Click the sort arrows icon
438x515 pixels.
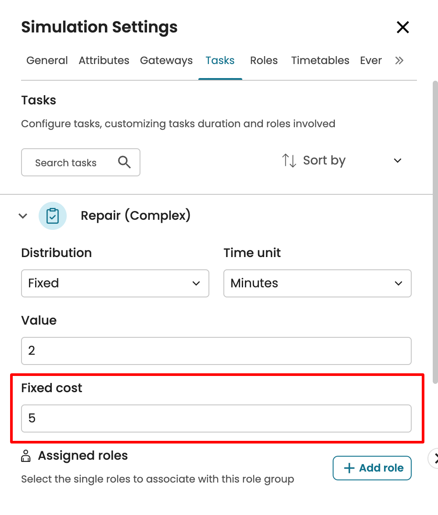(289, 161)
